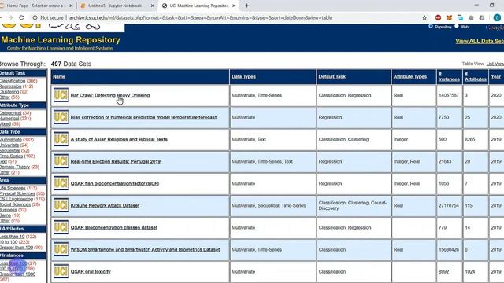Filter attributes by Less than 10 (122)
Image resolution: width=504 pixels, height=283 pixels.
(x=13, y=237)
